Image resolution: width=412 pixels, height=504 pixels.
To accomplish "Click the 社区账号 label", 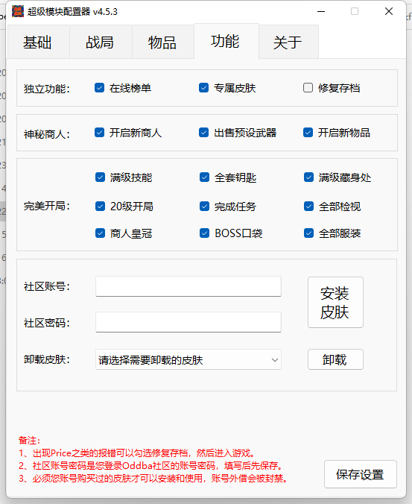I will point(47,286).
